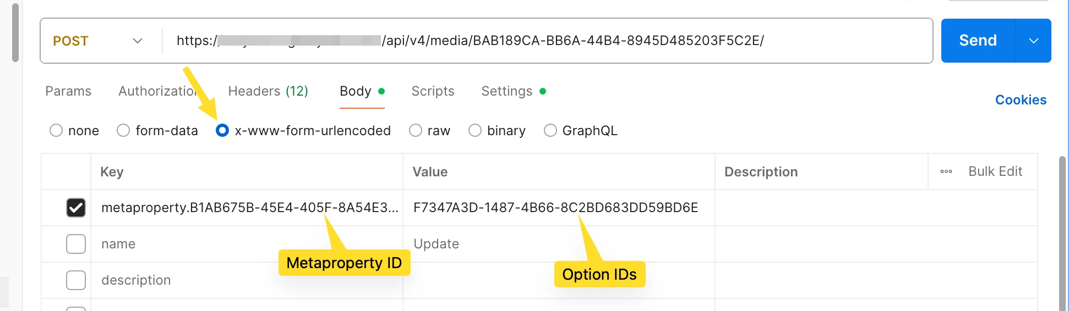This screenshot has height=311, width=1069.
Task: Expand the Send button dropdown arrow
Action: (1033, 41)
